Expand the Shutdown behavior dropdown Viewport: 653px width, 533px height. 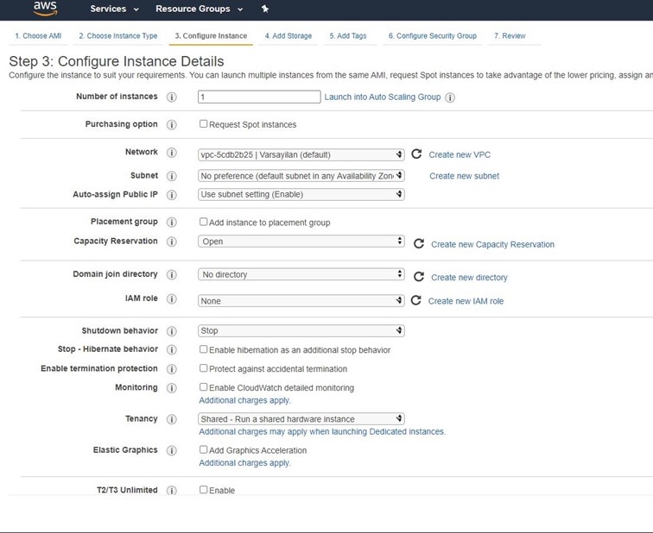301,330
